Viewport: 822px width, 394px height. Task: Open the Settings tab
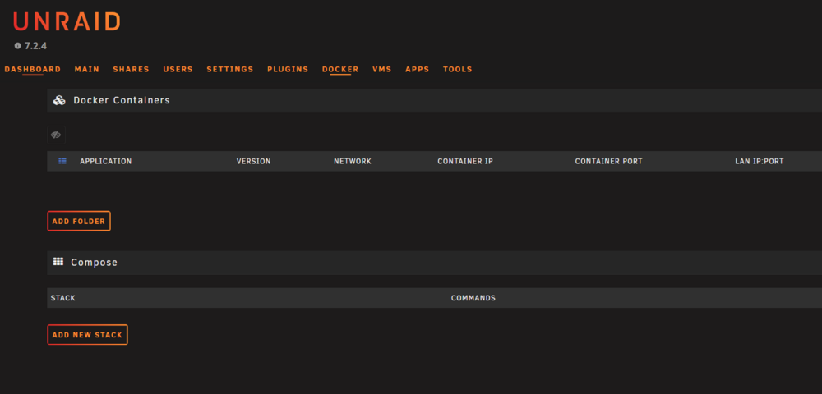point(230,69)
